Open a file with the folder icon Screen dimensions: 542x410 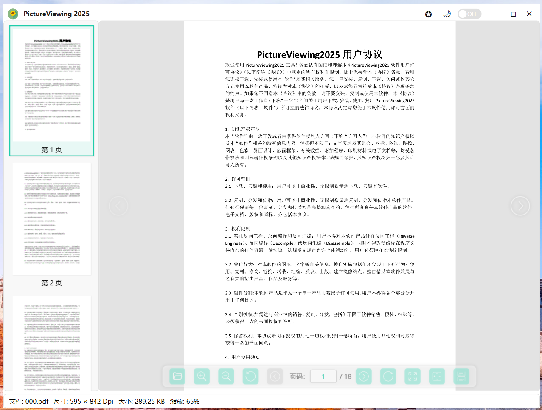point(177,376)
